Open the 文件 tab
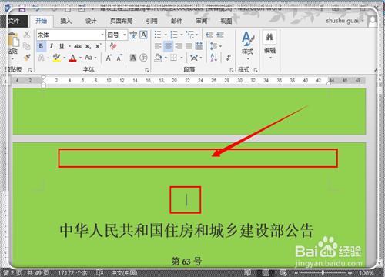 pos(14,21)
